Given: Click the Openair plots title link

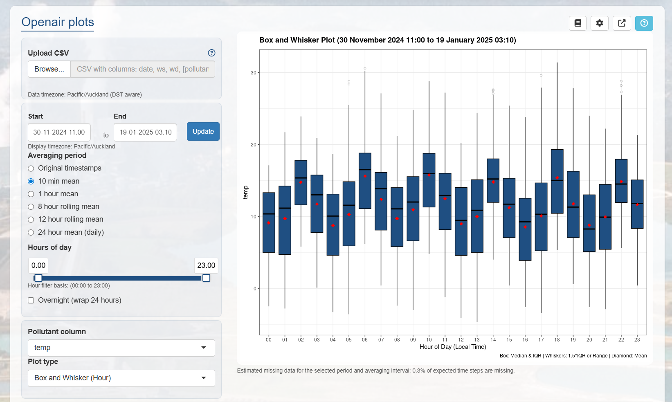Looking at the screenshot, I should [58, 22].
